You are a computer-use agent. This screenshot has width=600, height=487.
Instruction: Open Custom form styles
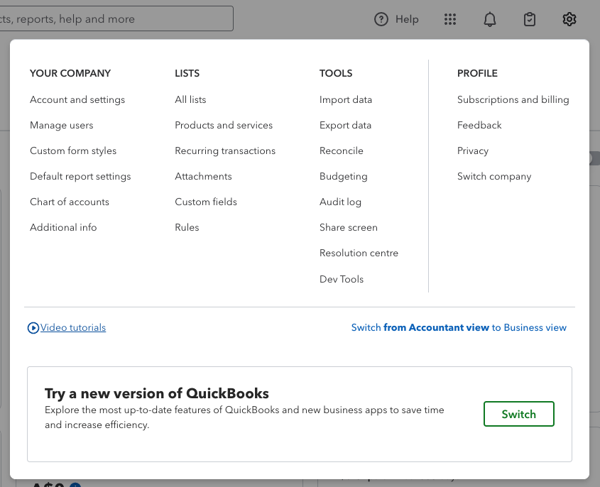click(73, 151)
